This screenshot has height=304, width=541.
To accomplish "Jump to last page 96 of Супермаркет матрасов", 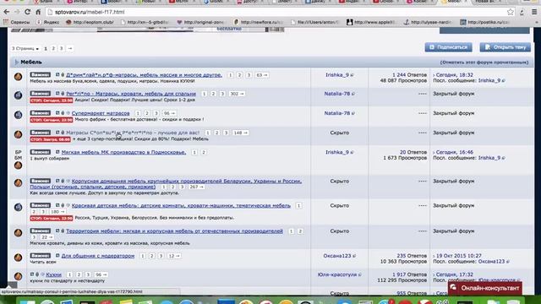I will (x=169, y=113).
